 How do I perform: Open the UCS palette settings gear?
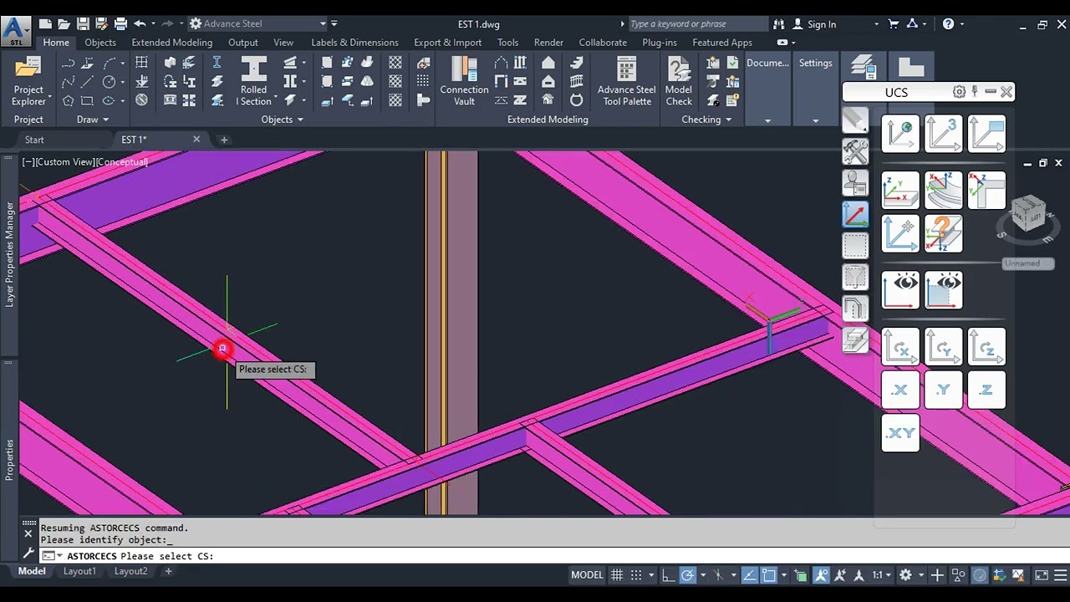tap(959, 92)
